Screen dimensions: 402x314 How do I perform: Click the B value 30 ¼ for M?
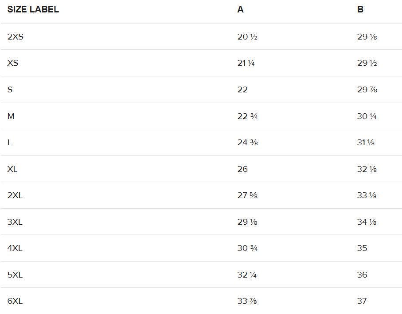coord(367,116)
